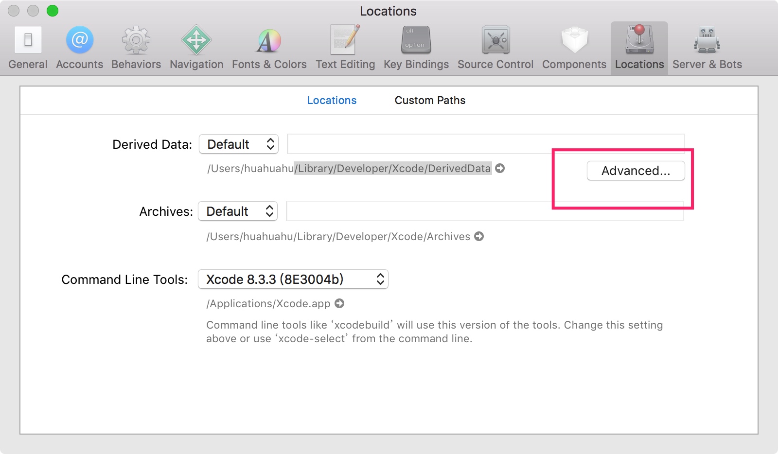Open the Fonts & Colors preferences pane

point(269,48)
